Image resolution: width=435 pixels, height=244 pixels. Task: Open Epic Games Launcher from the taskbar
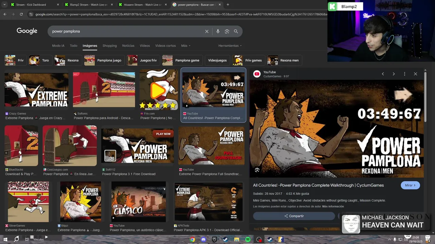214,240
